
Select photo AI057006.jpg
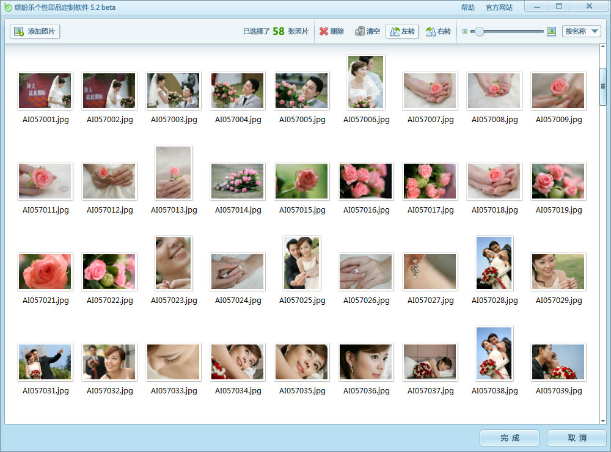[x=365, y=82]
